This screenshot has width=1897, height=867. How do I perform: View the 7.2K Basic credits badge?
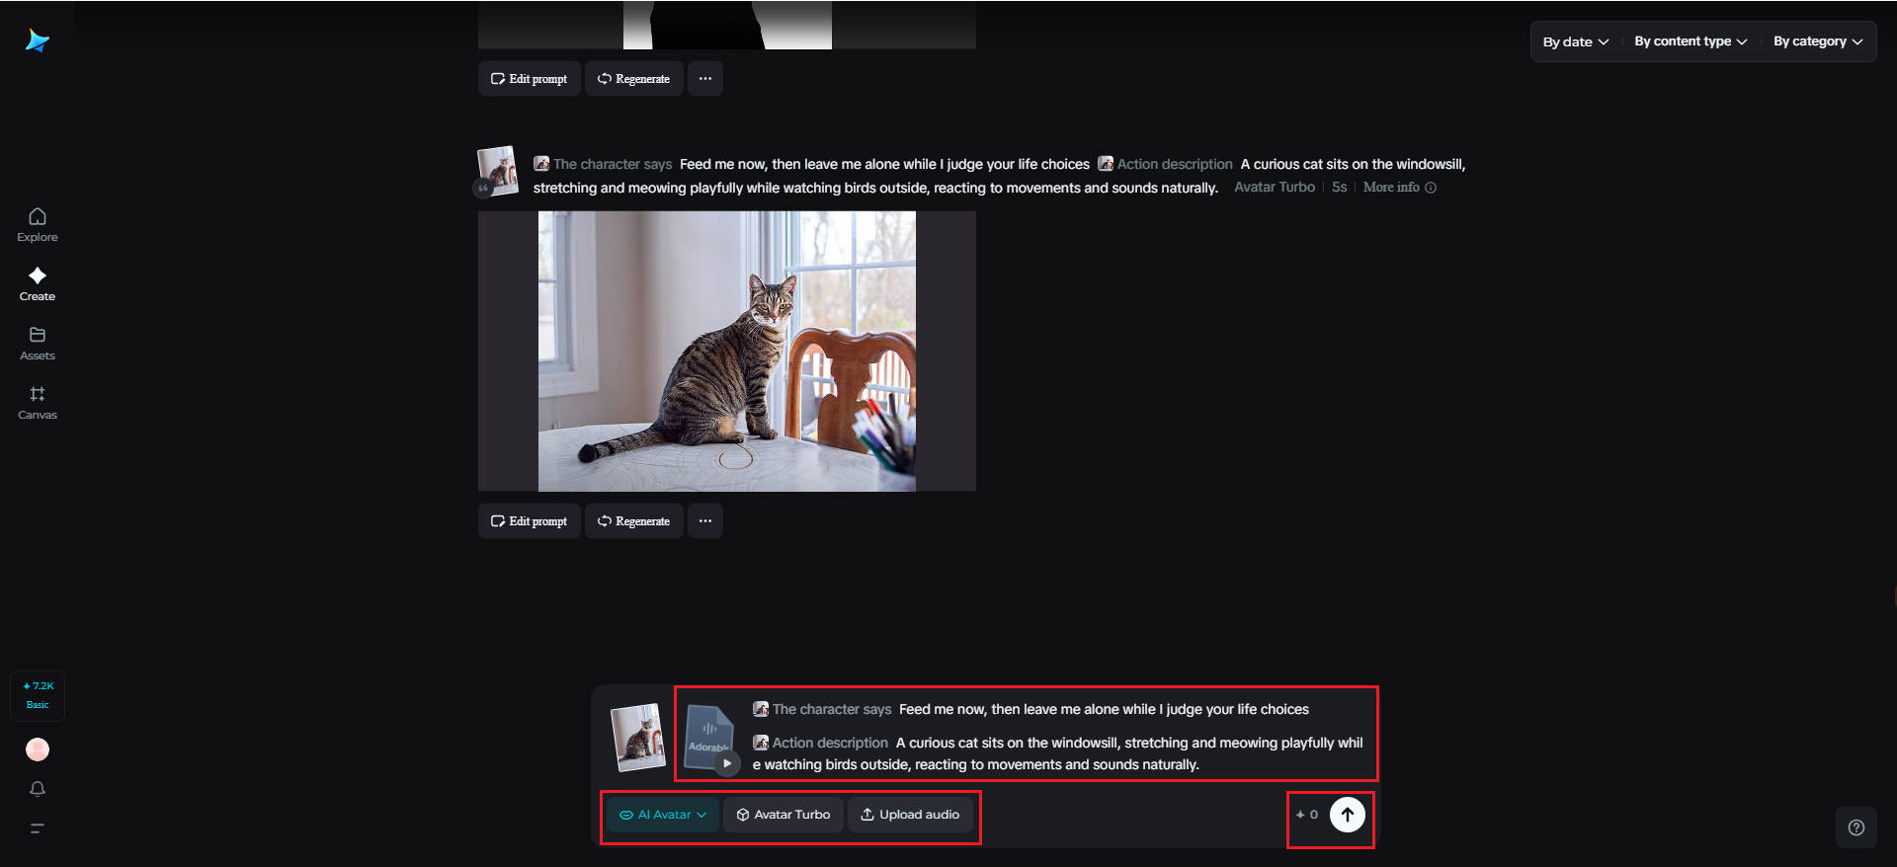(38, 695)
